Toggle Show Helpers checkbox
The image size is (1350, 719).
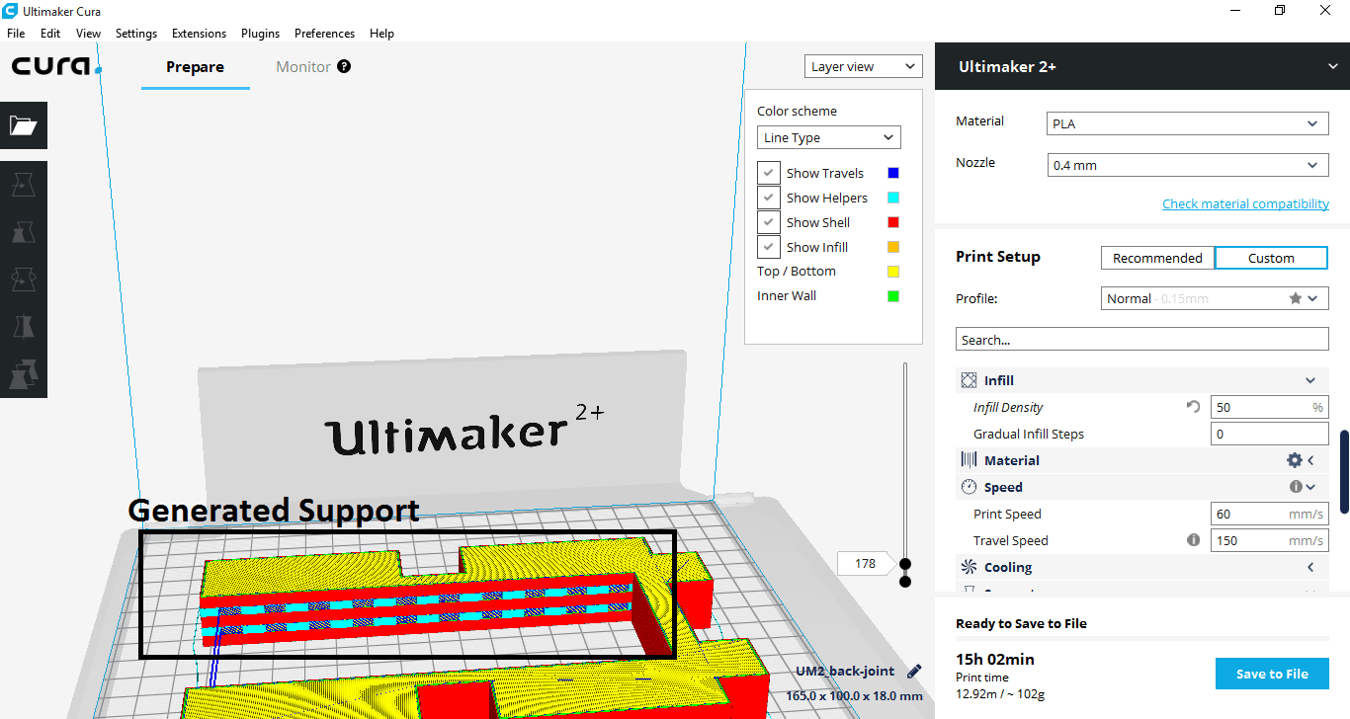769,198
